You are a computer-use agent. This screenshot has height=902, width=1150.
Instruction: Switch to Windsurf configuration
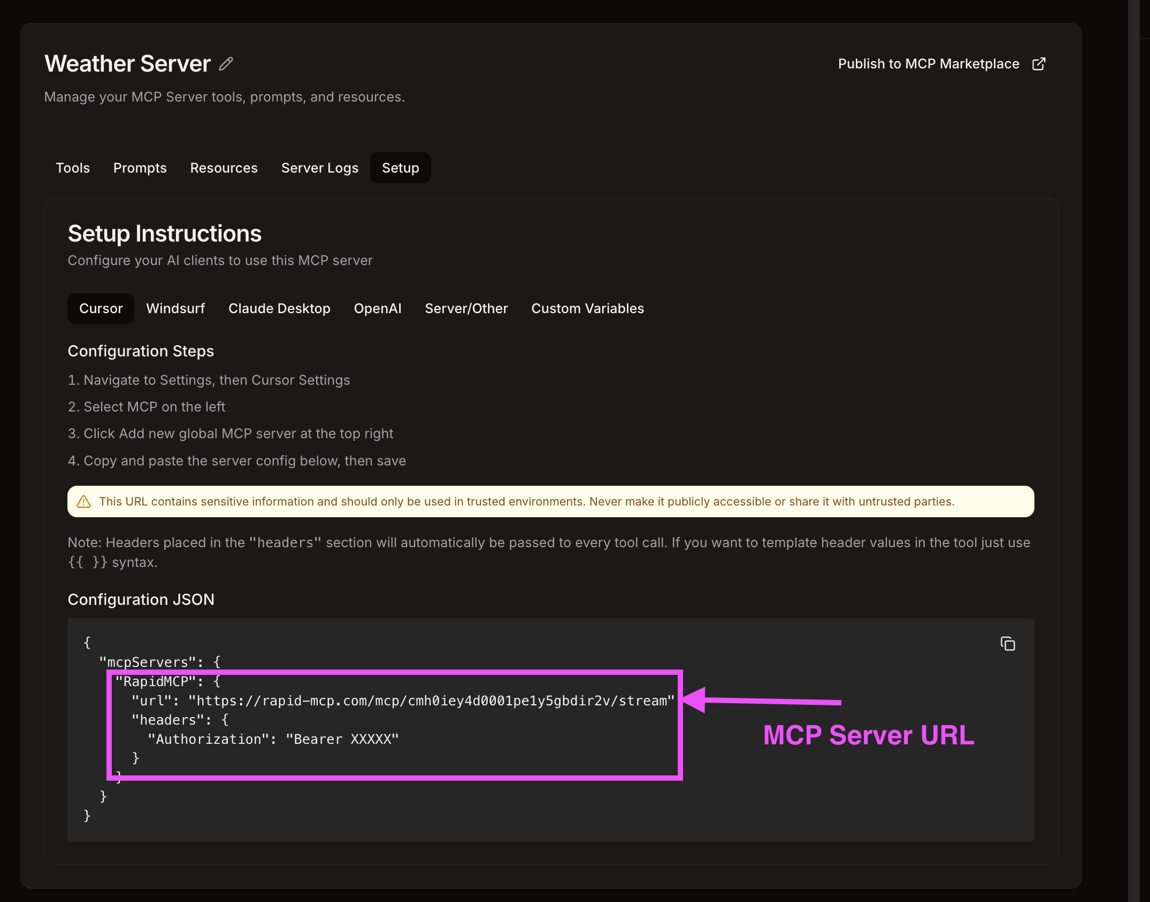(x=175, y=308)
